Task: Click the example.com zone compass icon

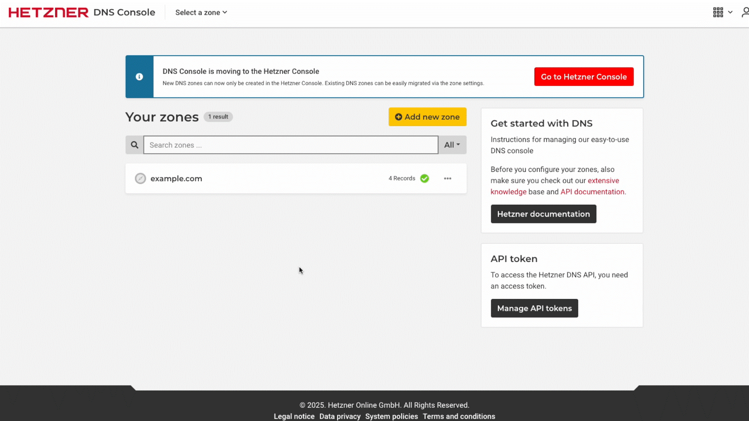Action: coord(140,179)
